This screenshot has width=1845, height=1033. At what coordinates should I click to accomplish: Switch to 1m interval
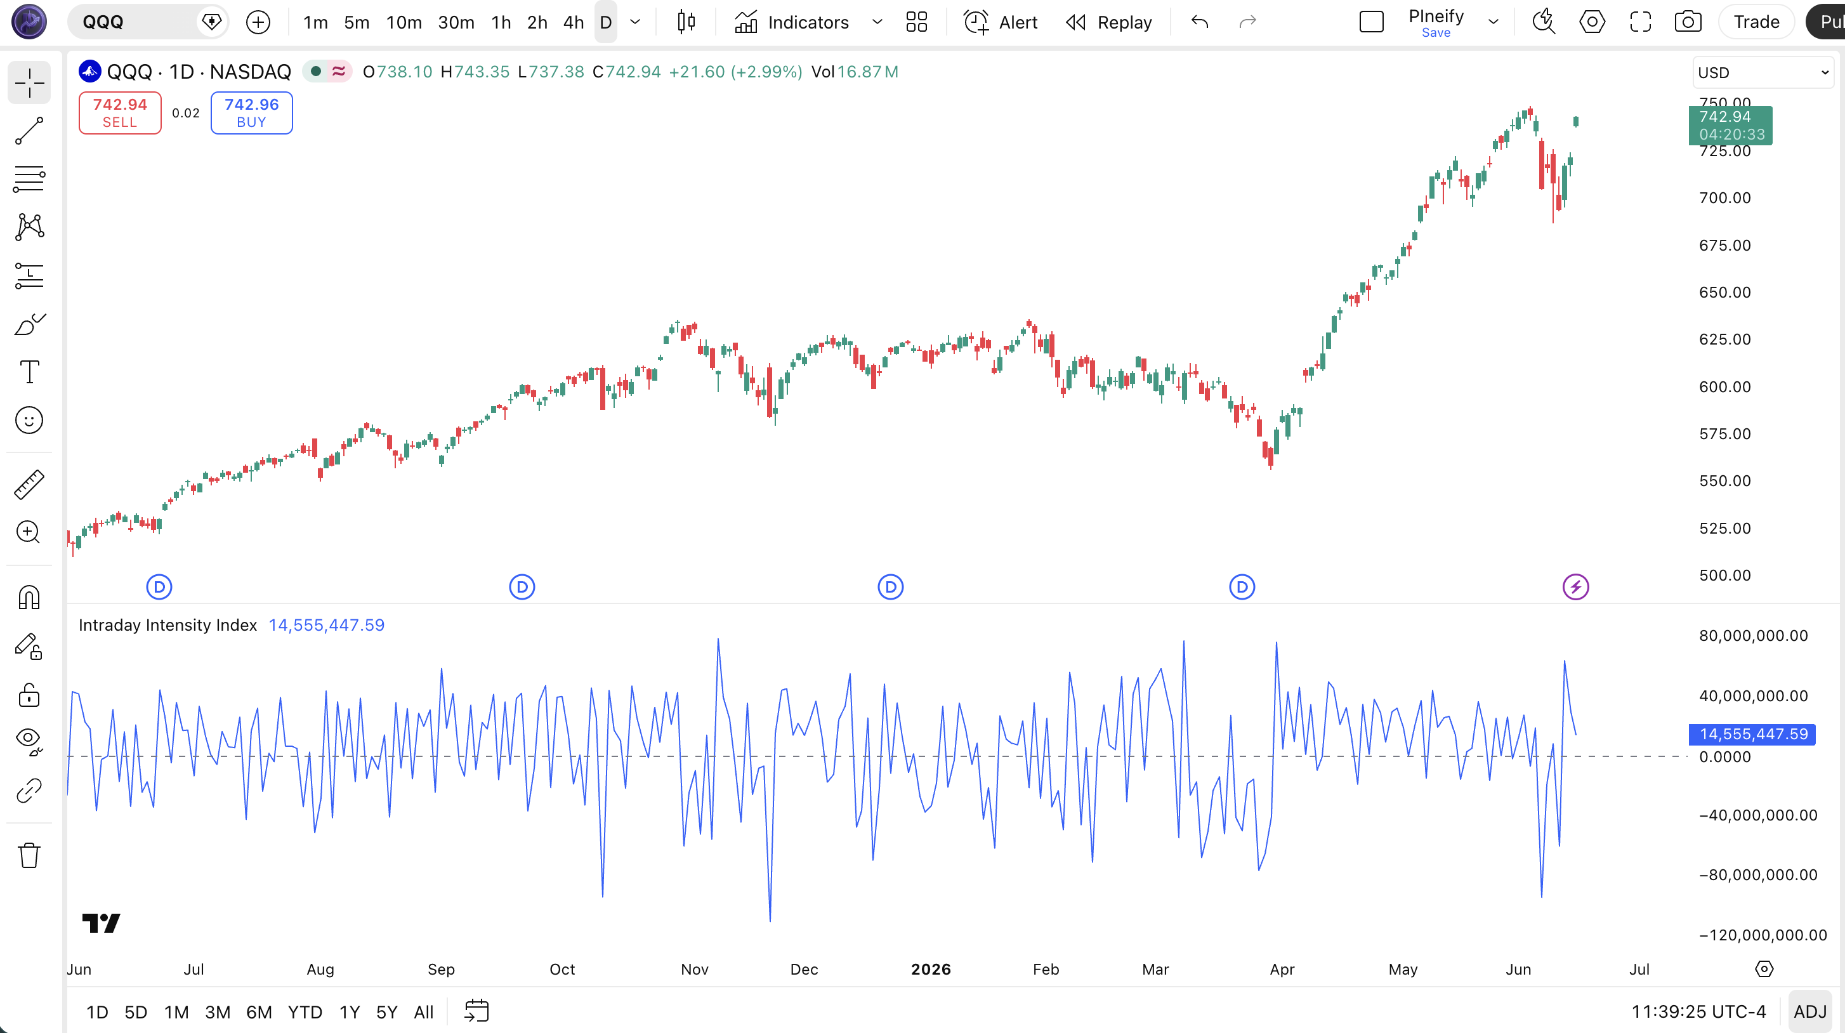[x=315, y=22]
